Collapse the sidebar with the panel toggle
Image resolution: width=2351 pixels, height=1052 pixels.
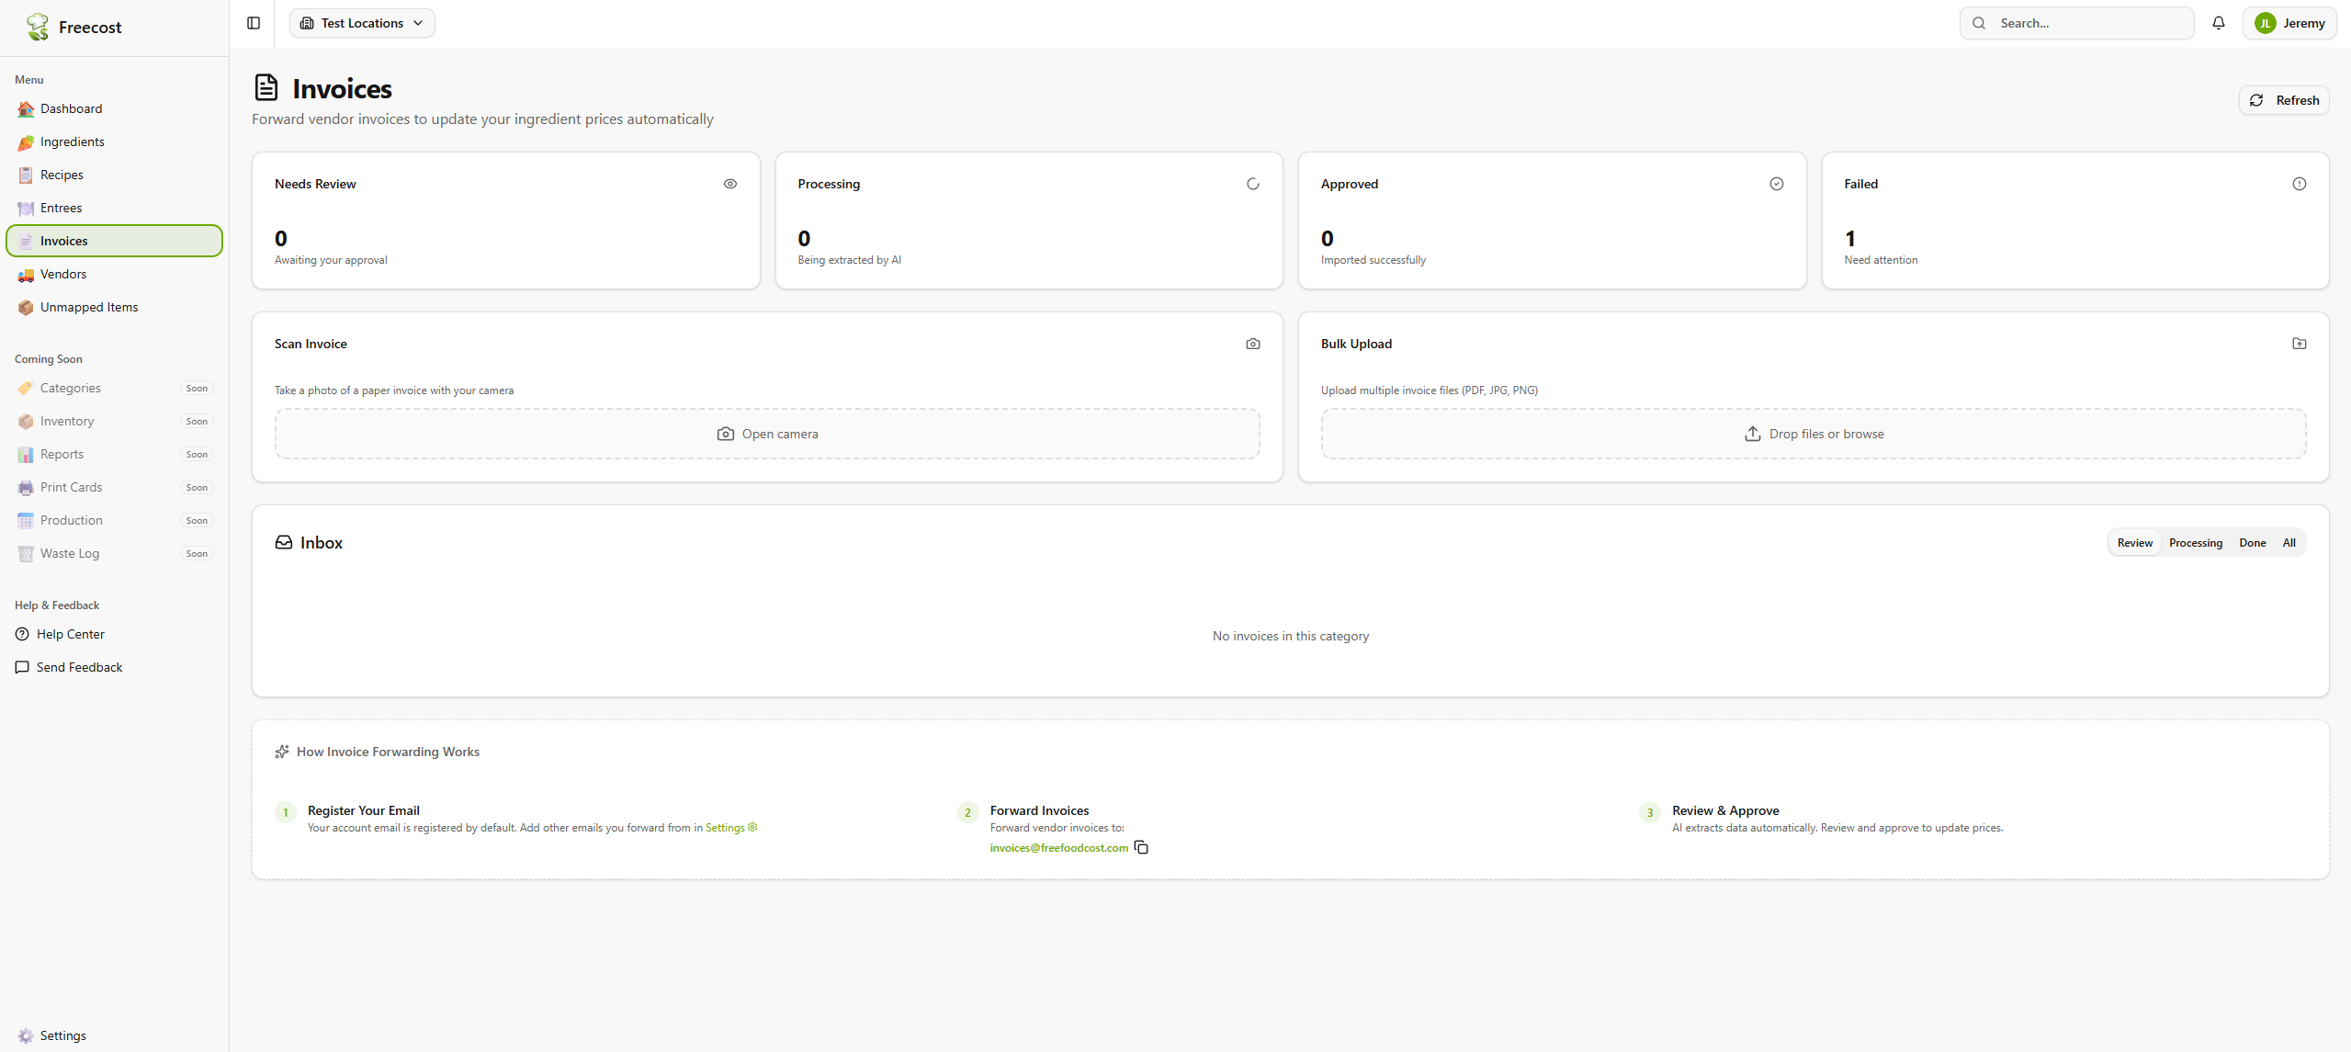click(x=253, y=23)
